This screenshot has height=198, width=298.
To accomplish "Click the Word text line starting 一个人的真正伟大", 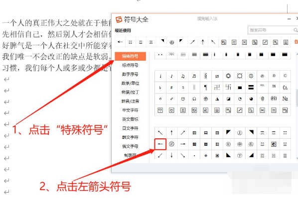I will click(57, 23).
